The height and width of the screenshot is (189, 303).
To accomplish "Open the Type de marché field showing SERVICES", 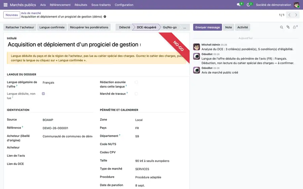I will pyautogui.click(x=160, y=169).
